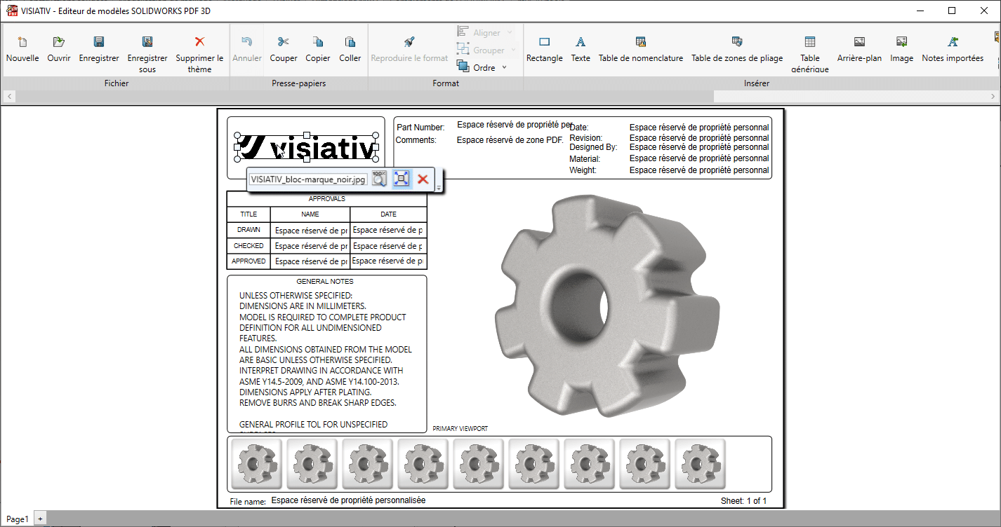Switch to the Page1 tab
Viewport: 1001px width, 527px height.
coord(18,519)
